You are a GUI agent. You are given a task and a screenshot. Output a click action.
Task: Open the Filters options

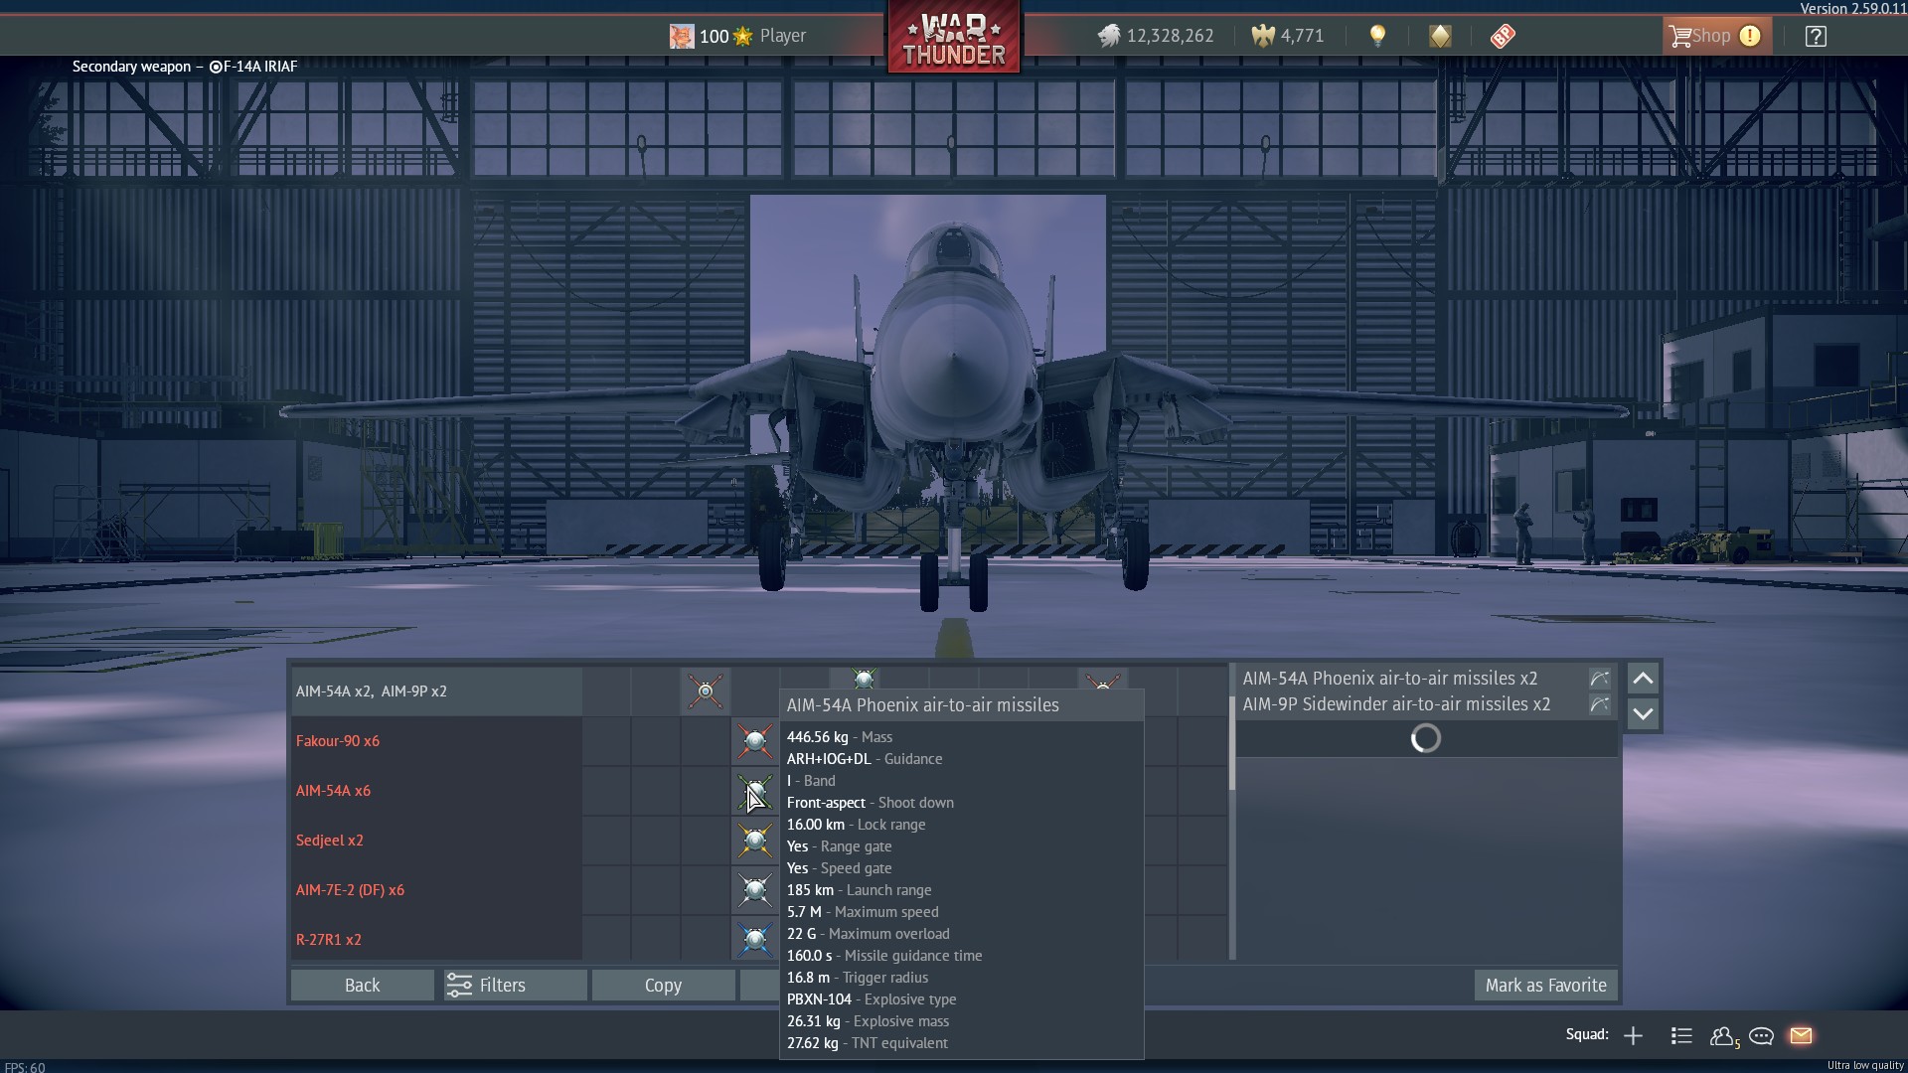click(515, 986)
